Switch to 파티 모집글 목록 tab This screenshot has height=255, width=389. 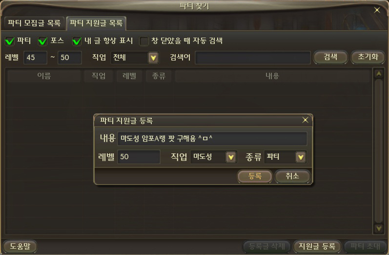(x=34, y=23)
